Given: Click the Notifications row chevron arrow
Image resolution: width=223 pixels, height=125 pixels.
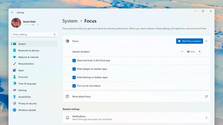Looking at the screenshot, I should 206,118.
